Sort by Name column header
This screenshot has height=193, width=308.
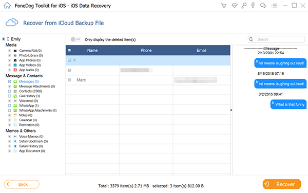pyautogui.click(x=92, y=50)
